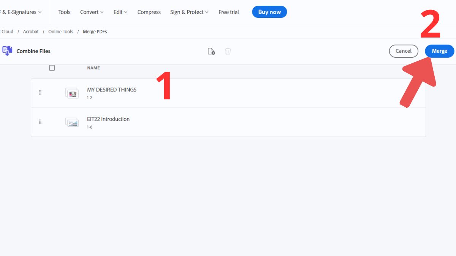Click the MY DESIRED THINGS page thumbnail
The height and width of the screenshot is (256, 456).
click(72, 92)
